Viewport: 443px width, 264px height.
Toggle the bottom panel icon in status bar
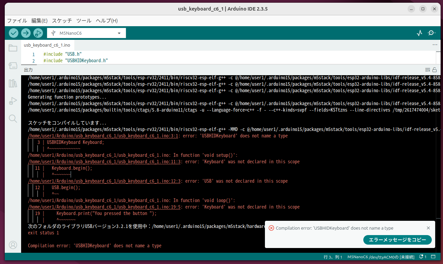pyautogui.click(x=433, y=257)
